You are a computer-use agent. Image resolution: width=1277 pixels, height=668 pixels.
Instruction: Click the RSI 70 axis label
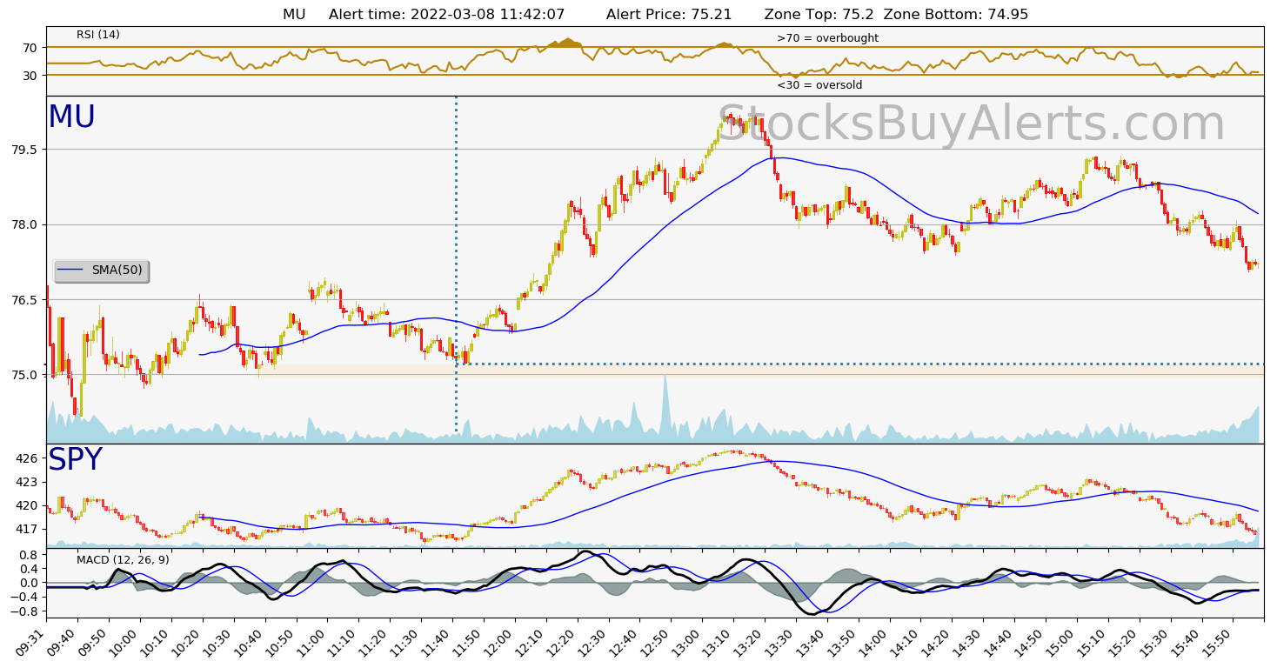click(x=32, y=47)
